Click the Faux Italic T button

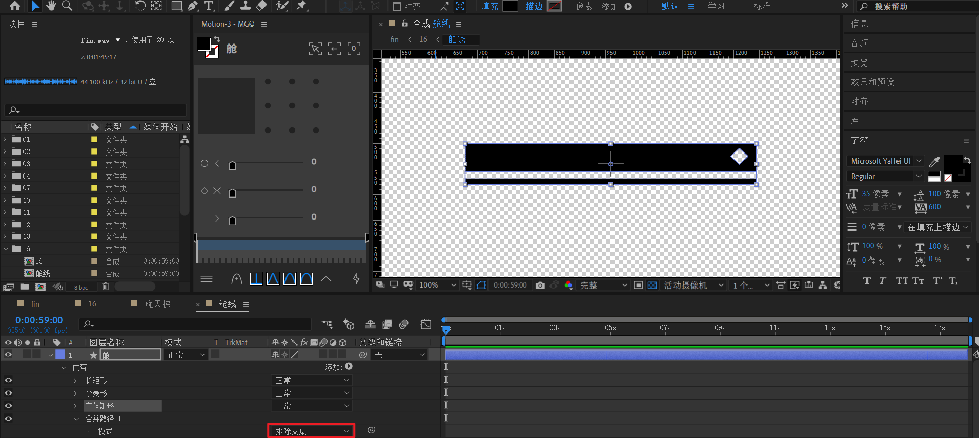[883, 280]
